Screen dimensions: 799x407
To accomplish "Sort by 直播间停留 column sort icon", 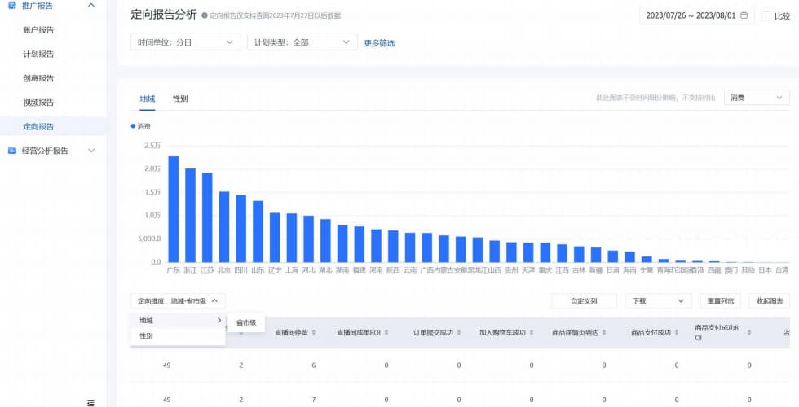I will point(314,333).
